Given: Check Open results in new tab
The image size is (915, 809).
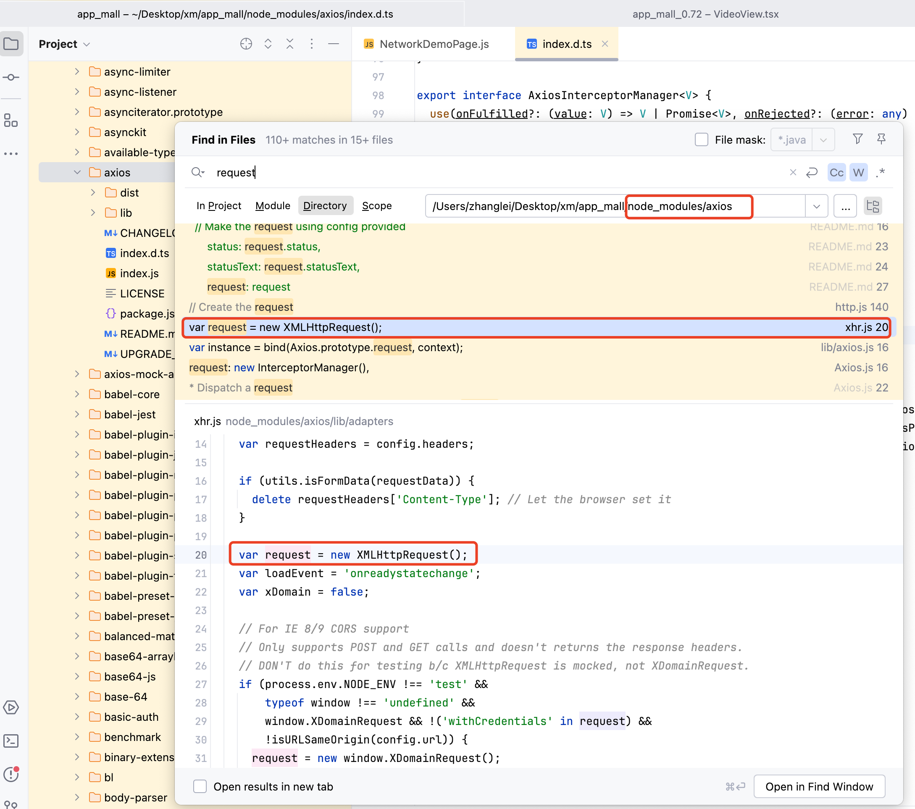Looking at the screenshot, I should [200, 787].
